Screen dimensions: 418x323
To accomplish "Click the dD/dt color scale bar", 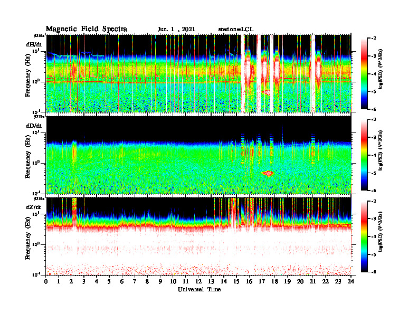I will (x=364, y=155).
